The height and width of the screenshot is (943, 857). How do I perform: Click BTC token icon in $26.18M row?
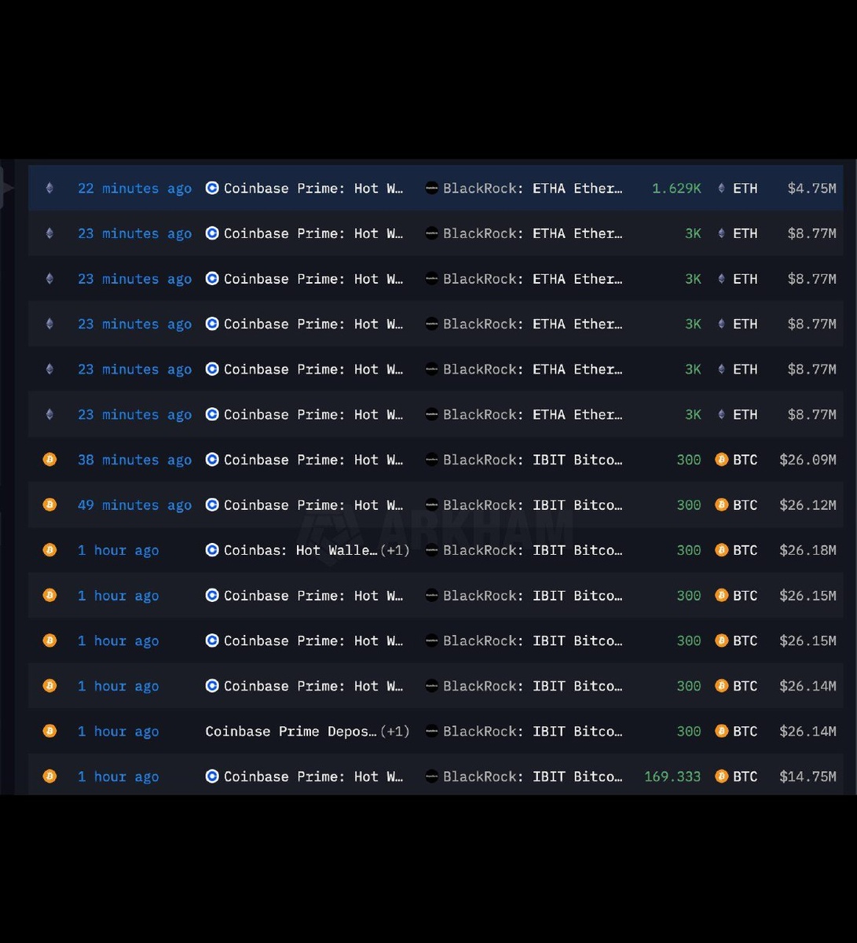click(721, 550)
